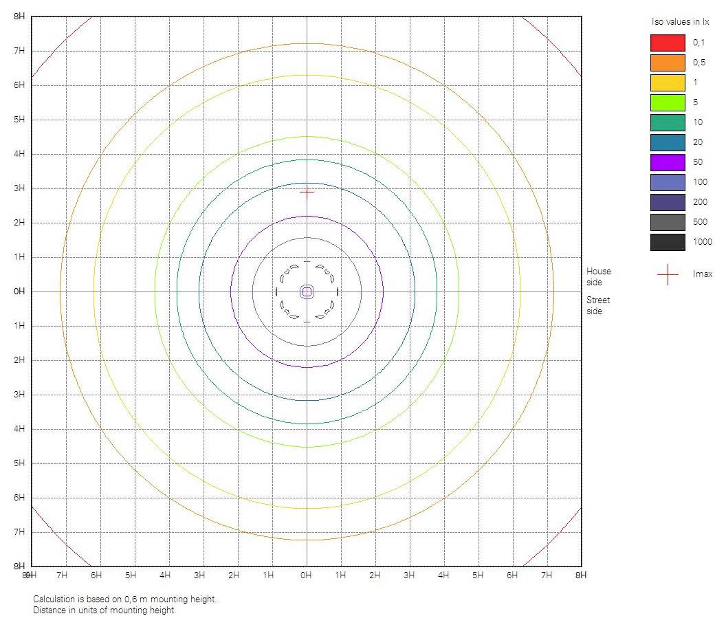Click the purple 50 lx legend swatch
Viewport: 726px width, 627px height.
tap(668, 162)
